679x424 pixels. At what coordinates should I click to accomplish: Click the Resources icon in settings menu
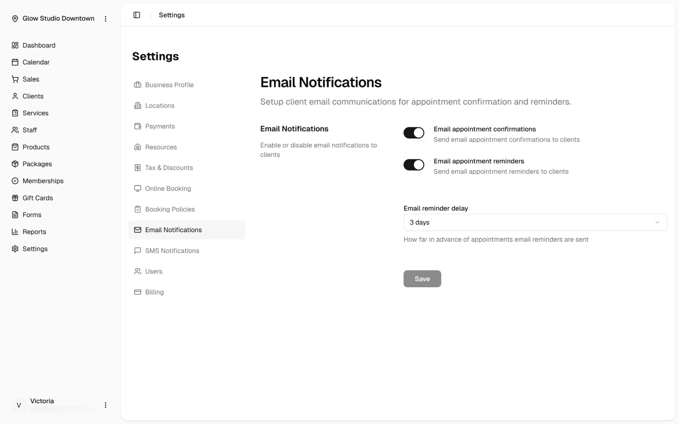tap(137, 147)
